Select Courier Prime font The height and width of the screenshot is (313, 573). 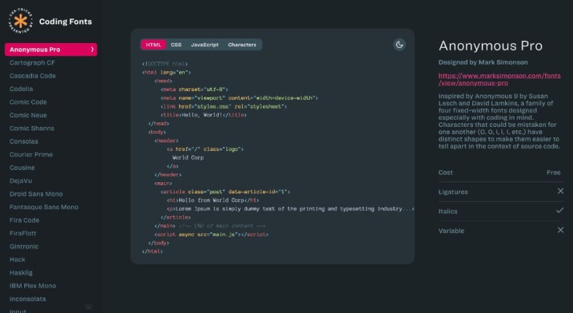click(x=31, y=154)
